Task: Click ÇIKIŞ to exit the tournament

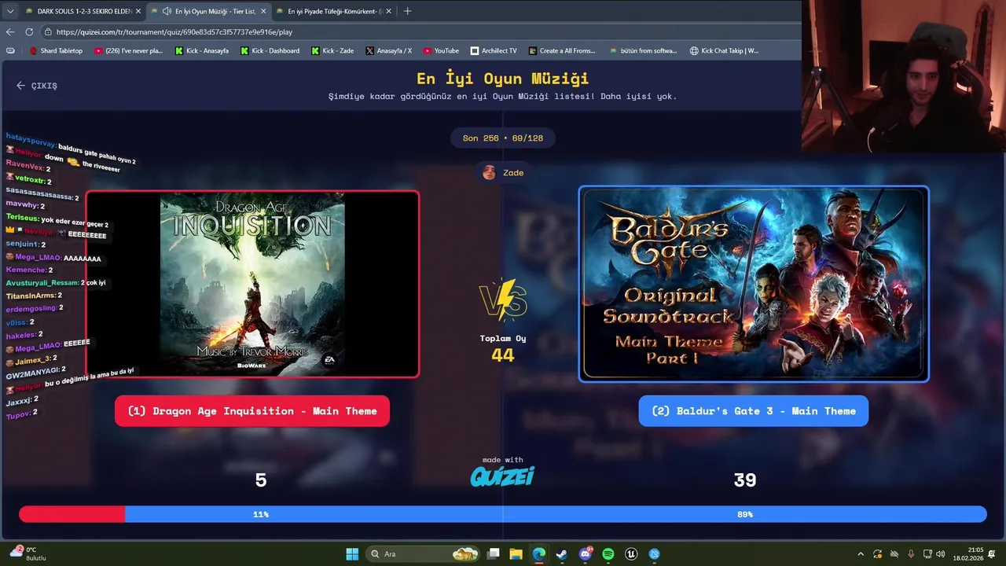Action: point(37,86)
